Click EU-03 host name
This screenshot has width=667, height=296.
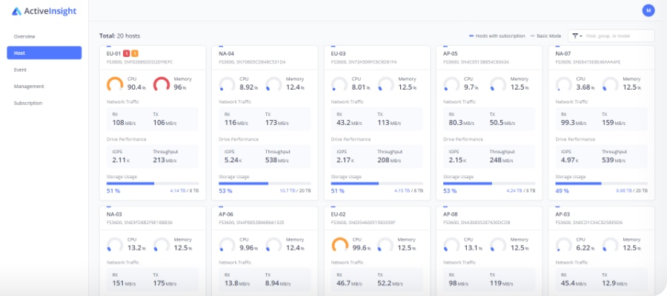(x=339, y=53)
